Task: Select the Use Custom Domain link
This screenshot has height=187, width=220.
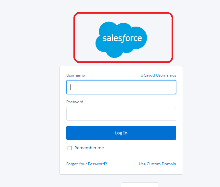Action: (157, 164)
